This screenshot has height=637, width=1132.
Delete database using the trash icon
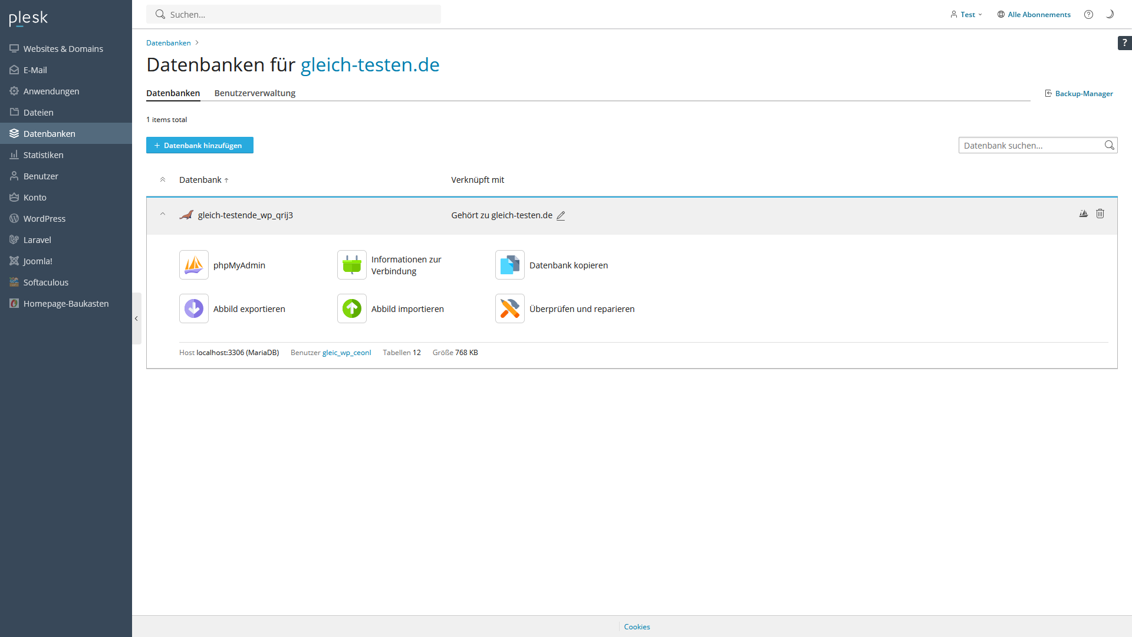(x=1100, y=214)
